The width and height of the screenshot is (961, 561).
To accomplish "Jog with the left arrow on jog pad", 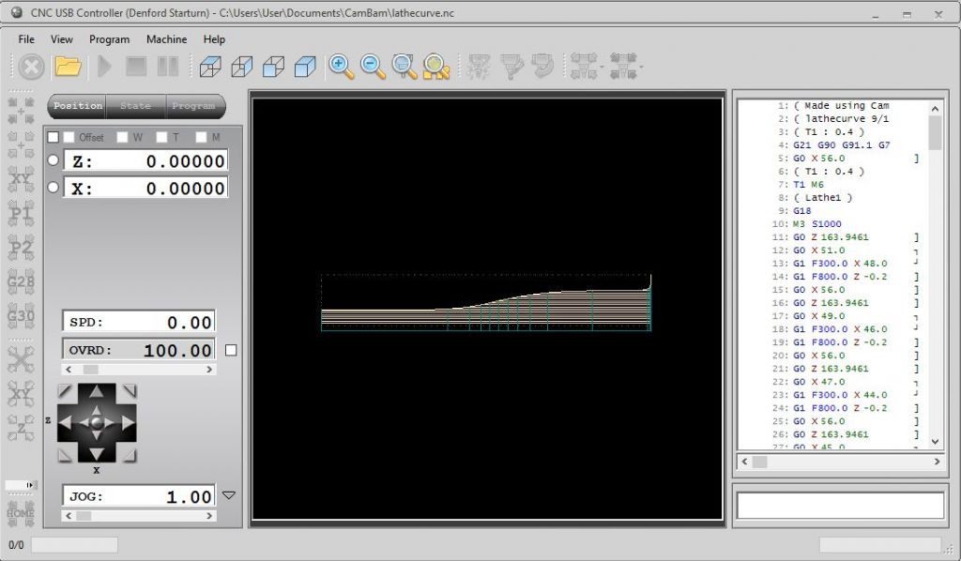I will (65, 422).
